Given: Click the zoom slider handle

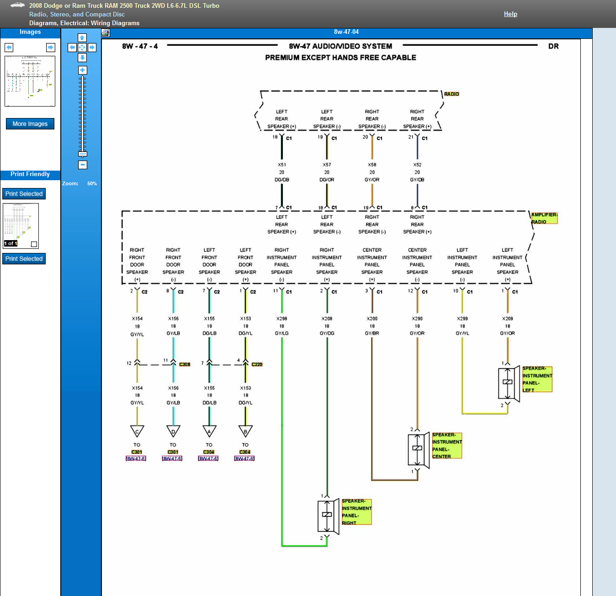Looking at the screenshot, I should [82, 154].
